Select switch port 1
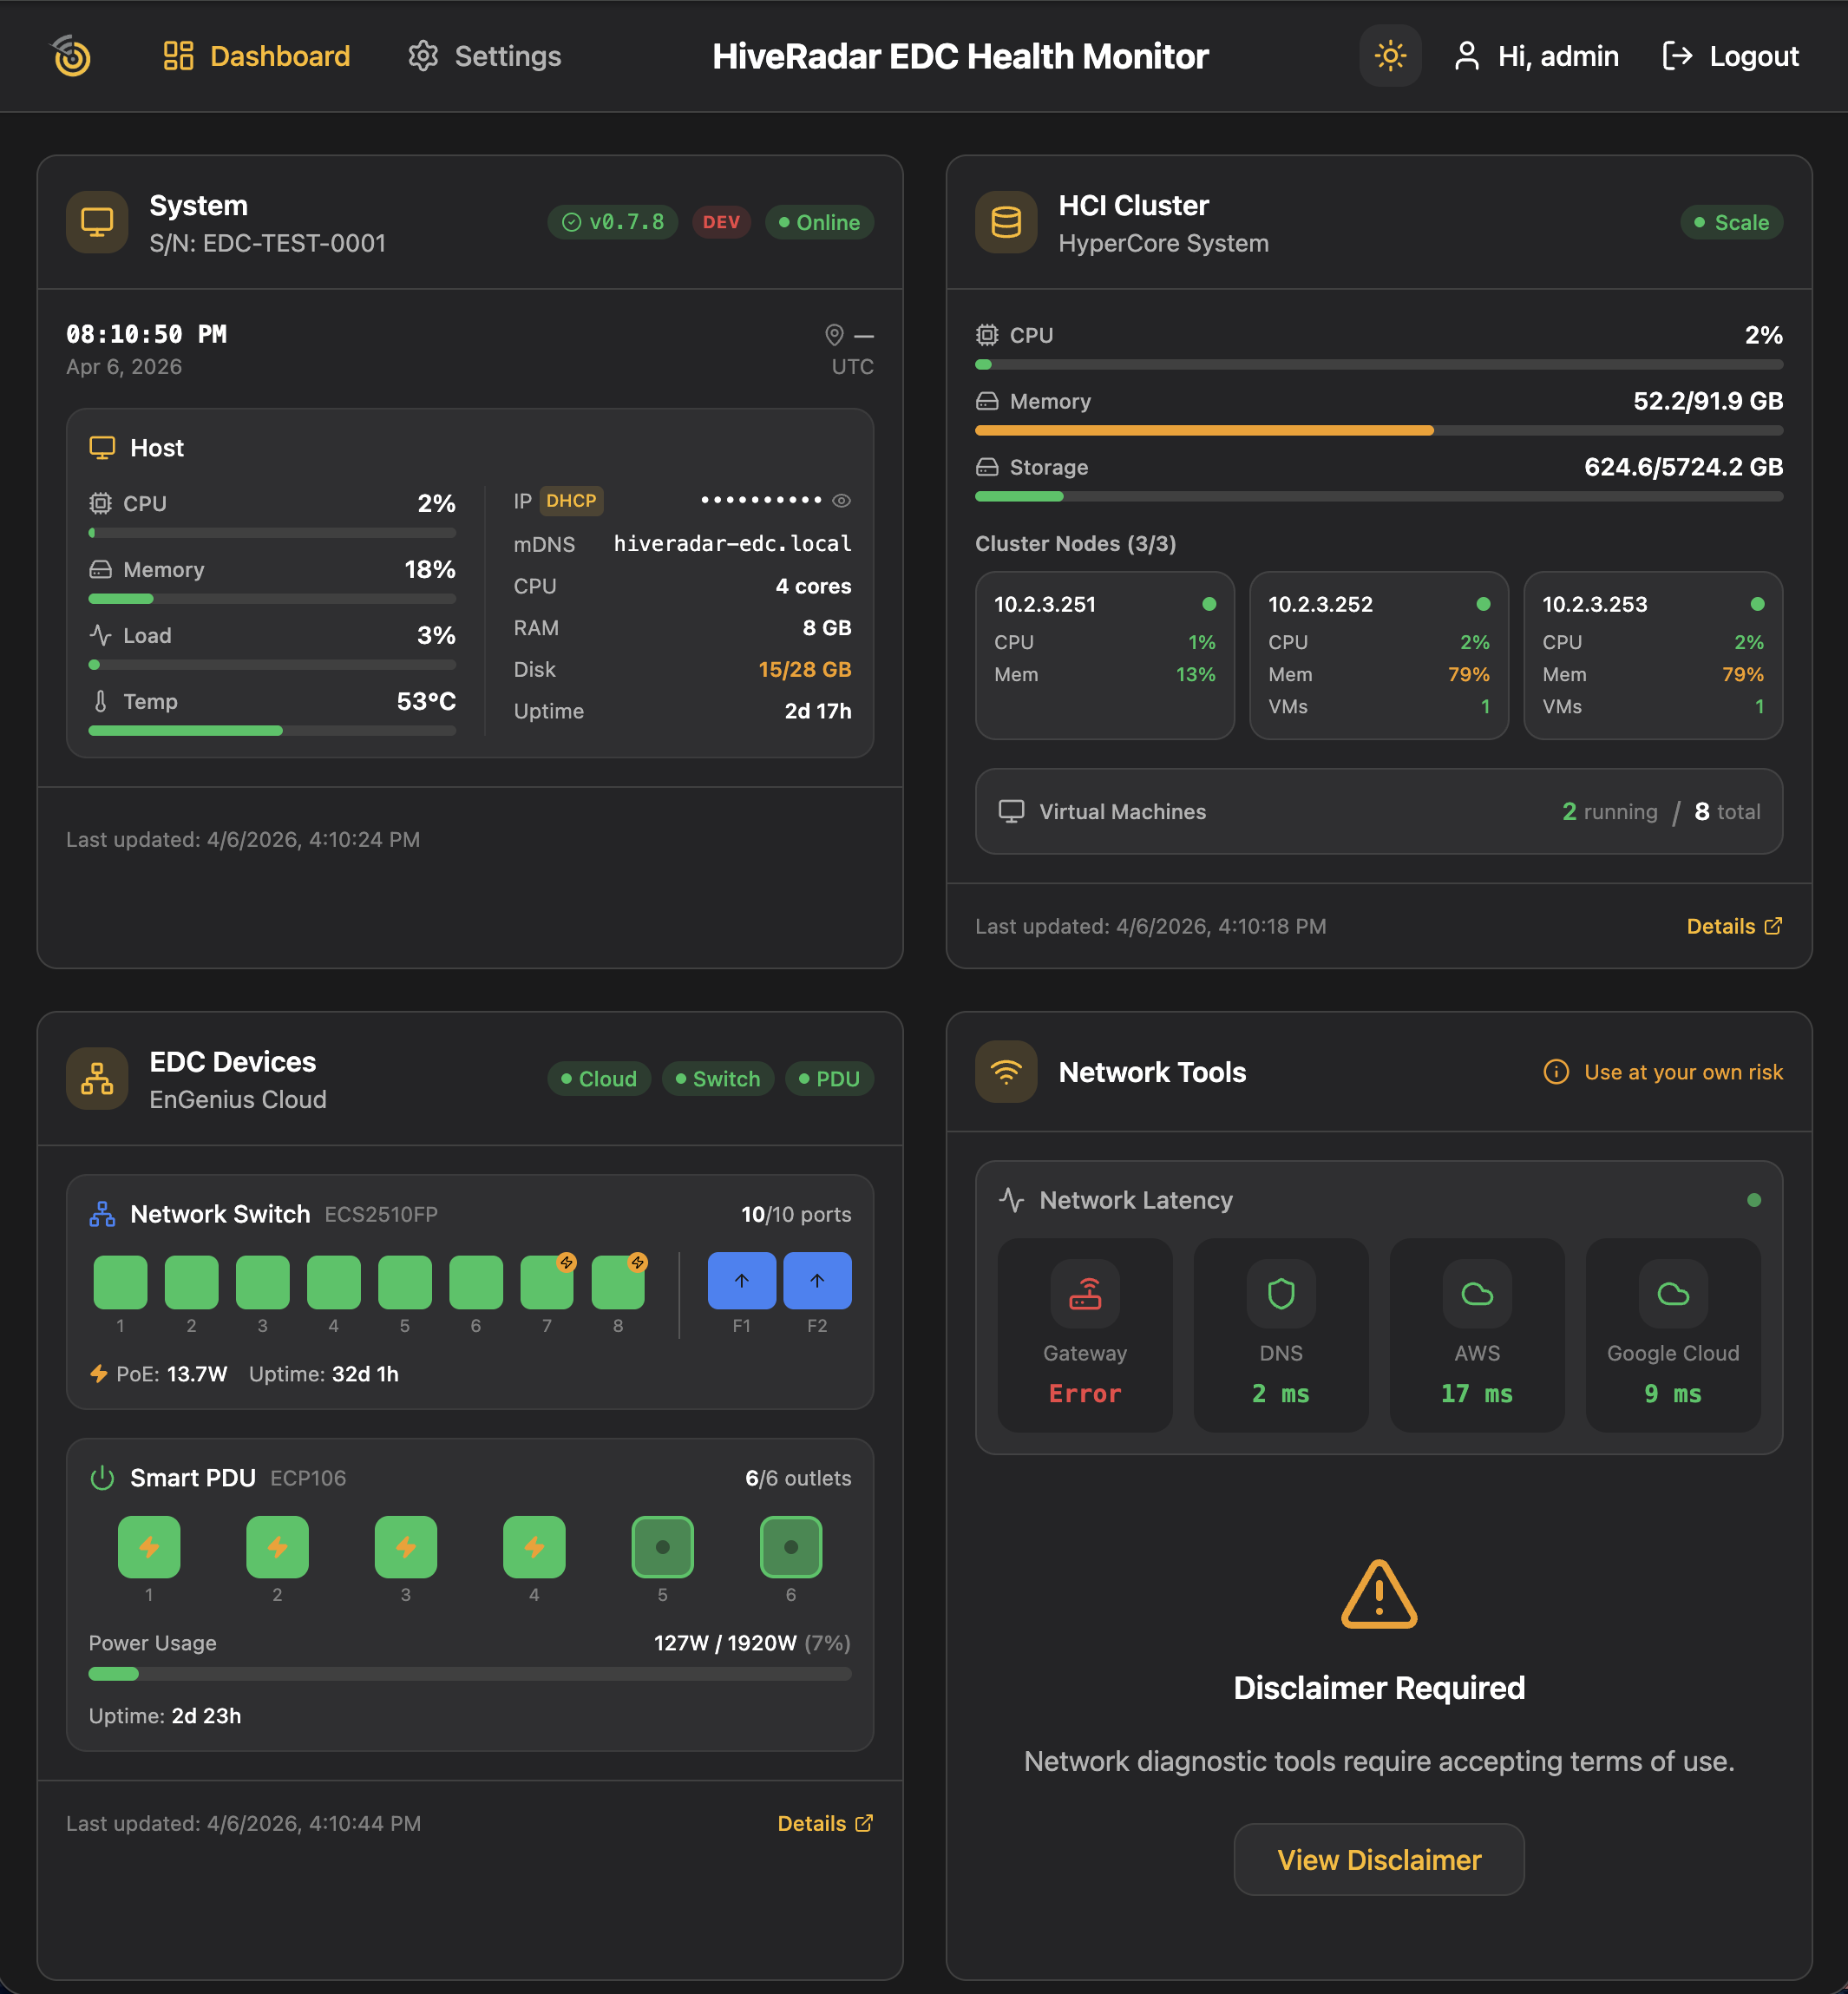1848x1994 pixels. (x=120, y=1282)
